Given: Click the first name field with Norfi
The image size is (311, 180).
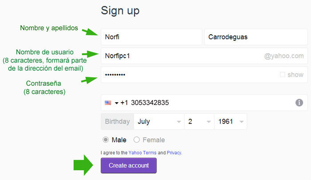Looking at the screenshot, I should 151,37.
